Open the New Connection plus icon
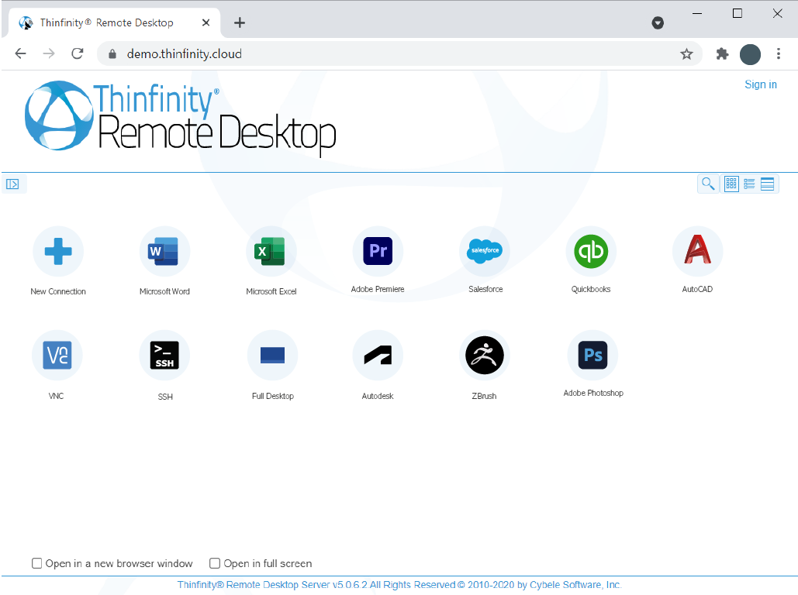 coord(58,251)
